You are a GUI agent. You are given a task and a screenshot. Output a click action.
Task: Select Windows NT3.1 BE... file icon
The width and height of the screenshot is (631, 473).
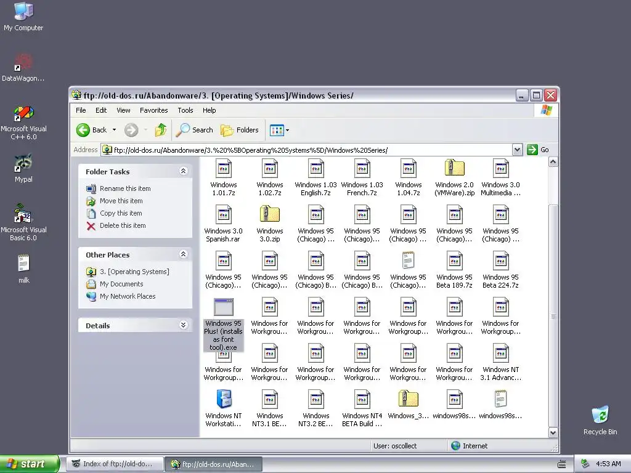pos(270,400)
